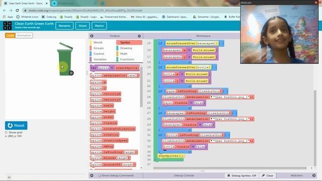Toggle Debug Sprites Off button
This screenshot has width=322, height=181.
(x=242, y=175)
